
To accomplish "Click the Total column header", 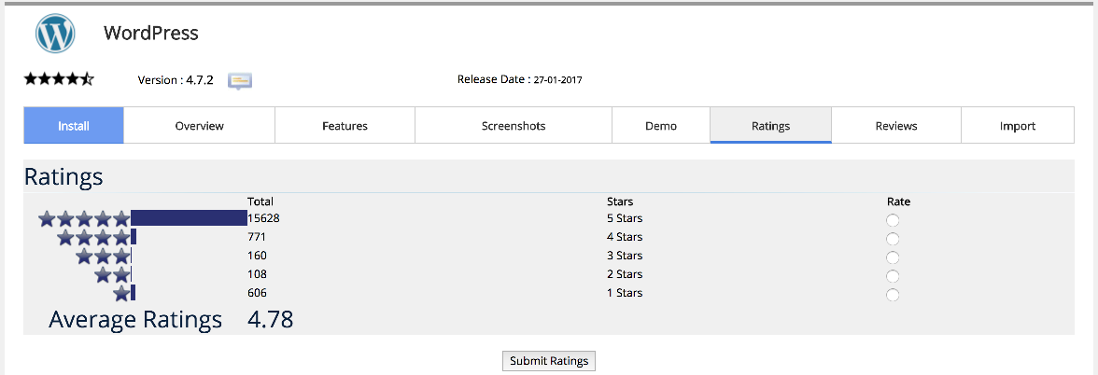I will [260, 201].
